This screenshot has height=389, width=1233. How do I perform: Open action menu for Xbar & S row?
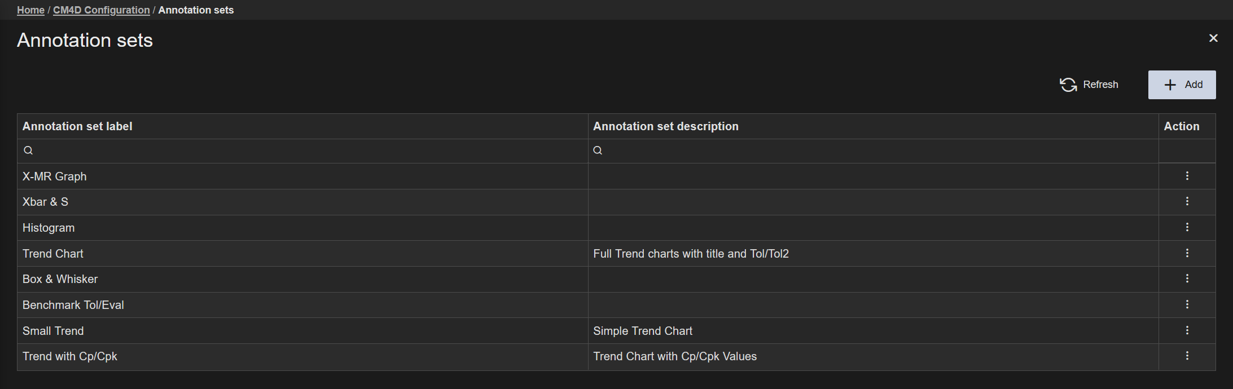[x=1187, y=201]
